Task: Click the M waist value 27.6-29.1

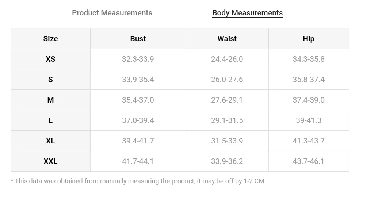Action: coord(227,100)
